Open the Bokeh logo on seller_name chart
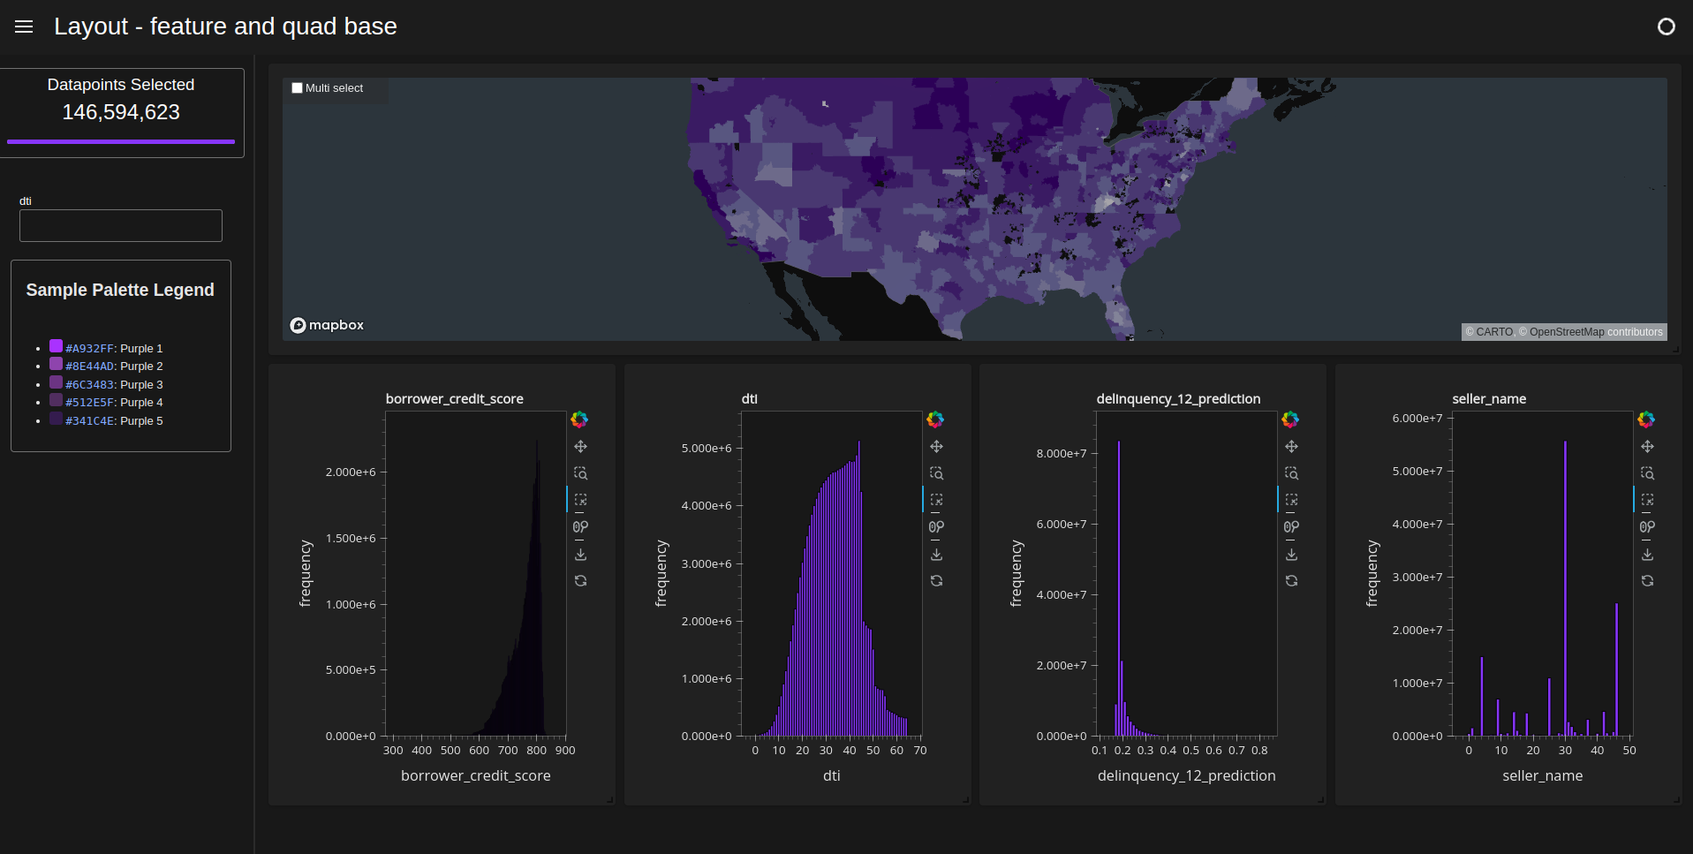This screenshot has width=1693, height=854. click(1646, 419)
